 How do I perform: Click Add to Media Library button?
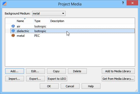pos(118,71)
